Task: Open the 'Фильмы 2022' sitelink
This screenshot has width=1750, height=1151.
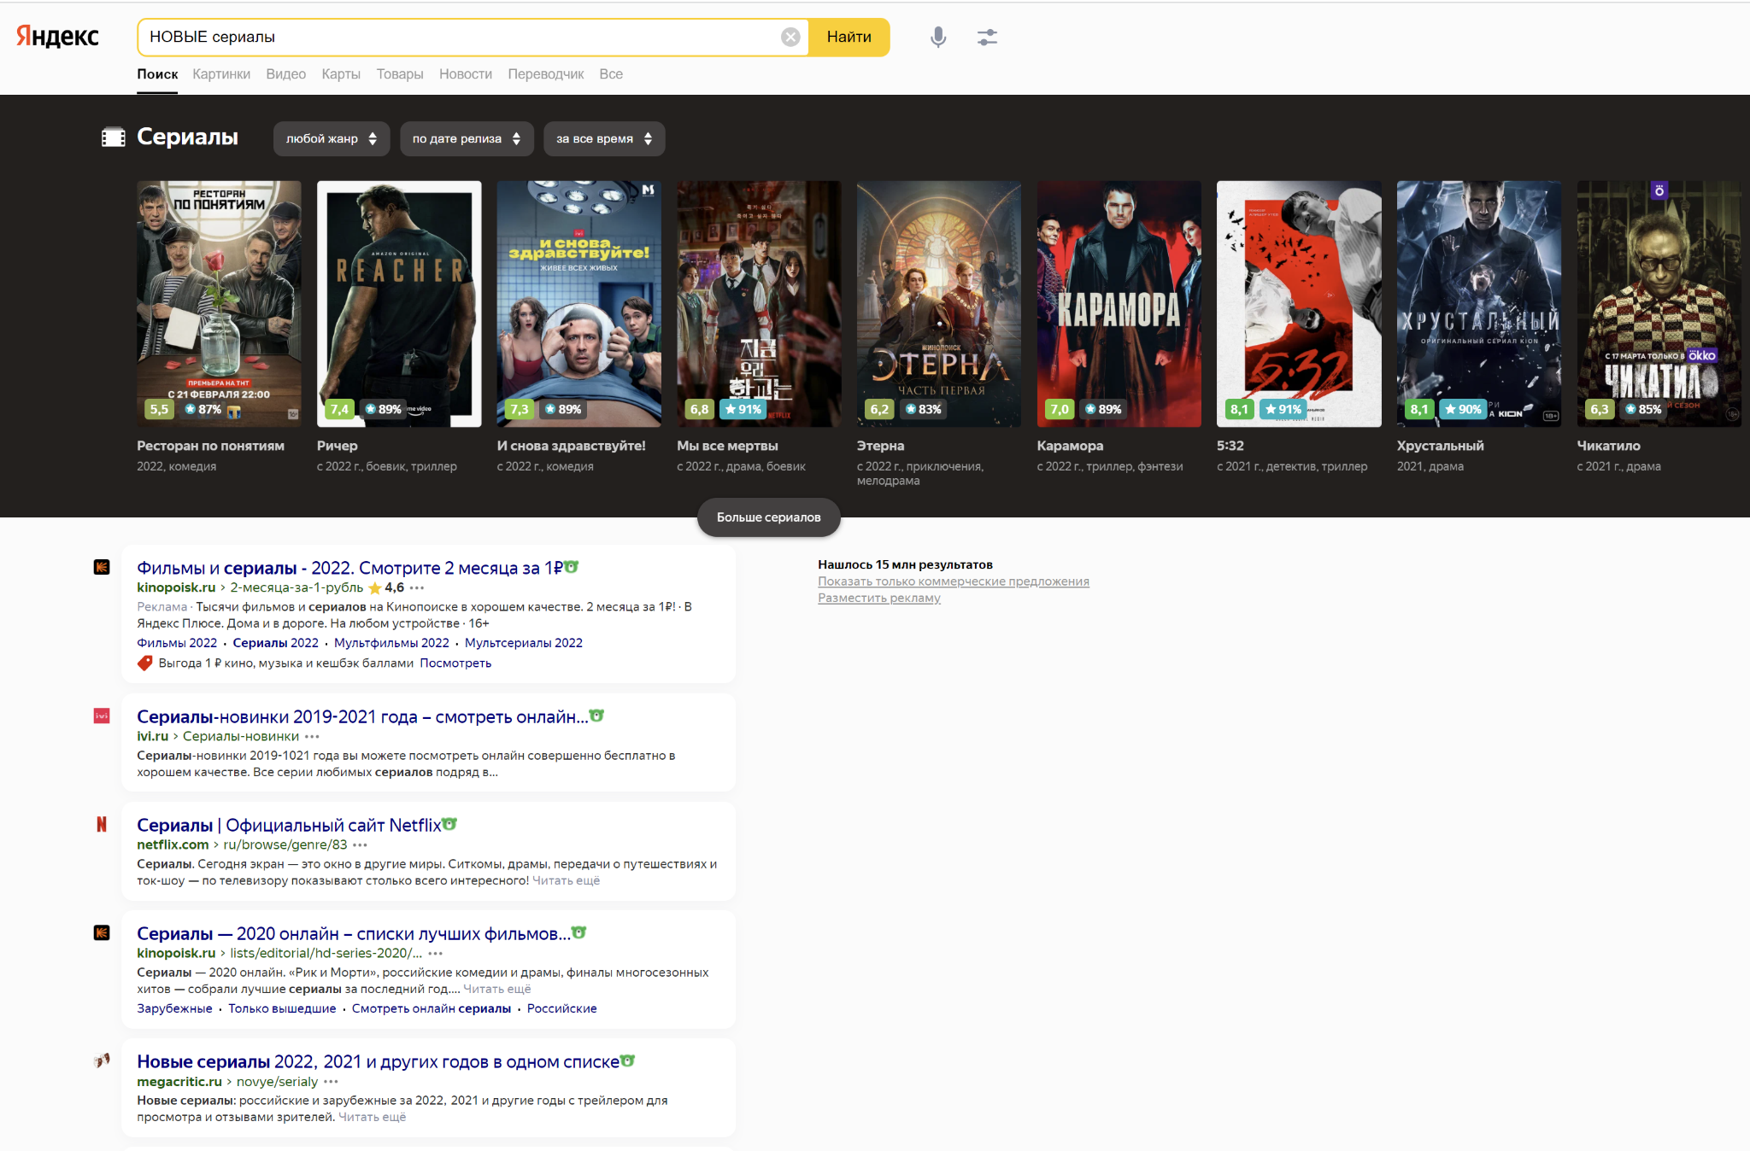Action: pos(177,643)
